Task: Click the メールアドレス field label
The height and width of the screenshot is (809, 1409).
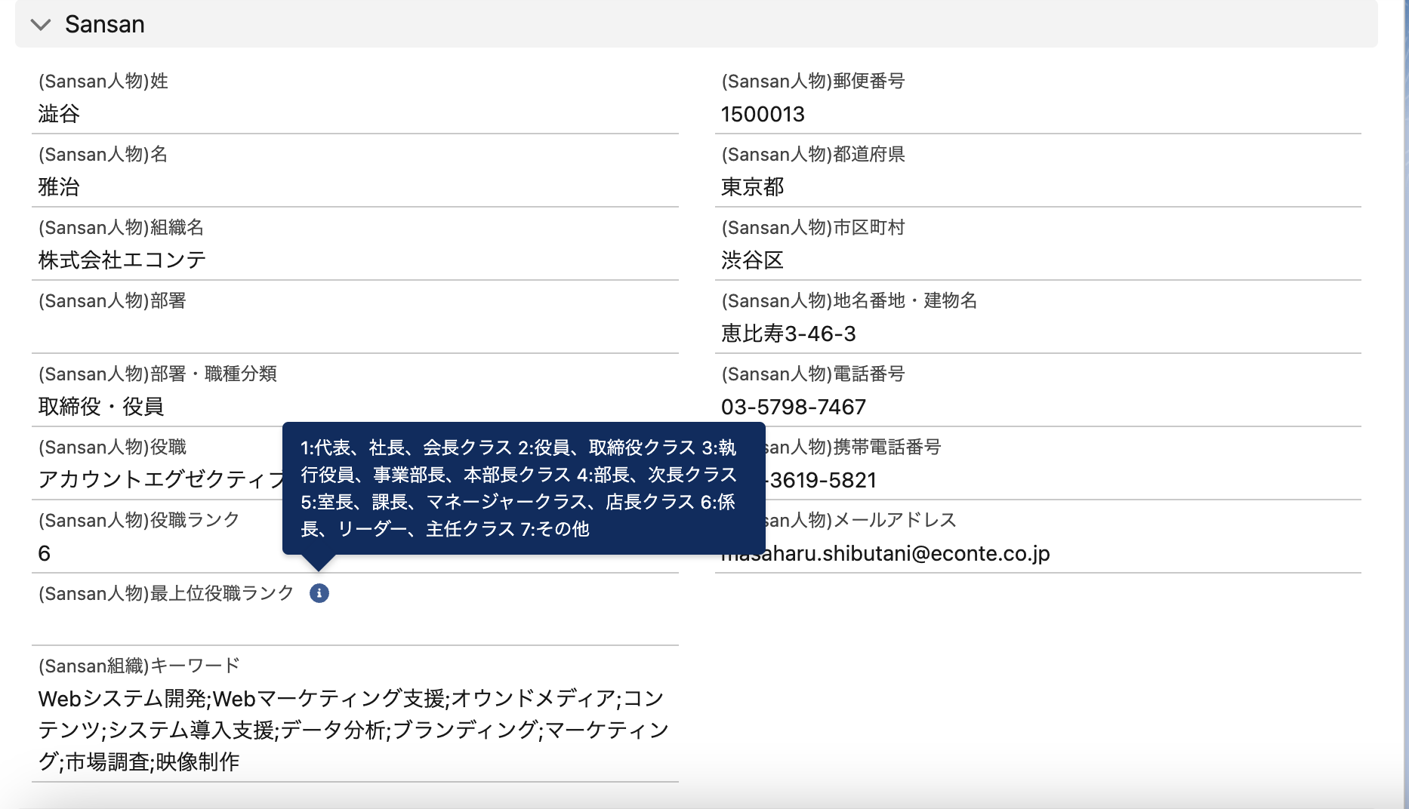Action: [861, 520]
